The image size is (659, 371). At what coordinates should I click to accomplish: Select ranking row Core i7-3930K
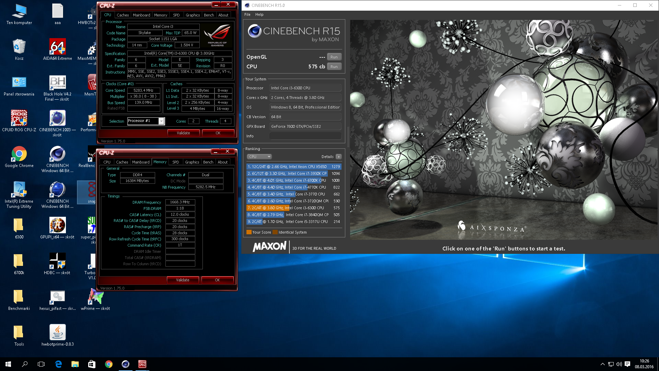coord(294,173)
